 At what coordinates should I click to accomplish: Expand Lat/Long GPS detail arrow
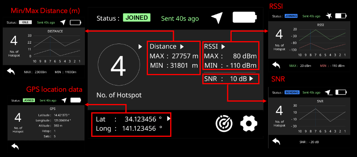169,119
